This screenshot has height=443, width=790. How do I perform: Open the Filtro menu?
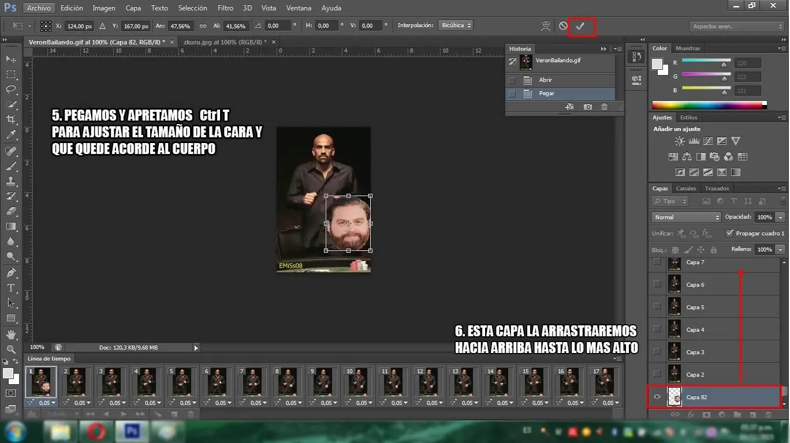tap(226, 8)
